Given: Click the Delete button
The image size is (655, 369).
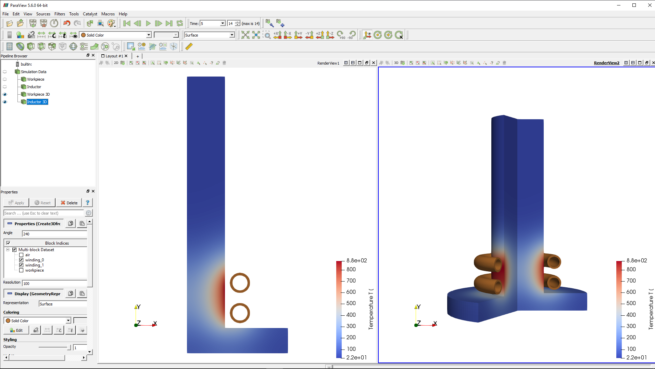Looking at the screenshot, I should (x=69, y=203).
